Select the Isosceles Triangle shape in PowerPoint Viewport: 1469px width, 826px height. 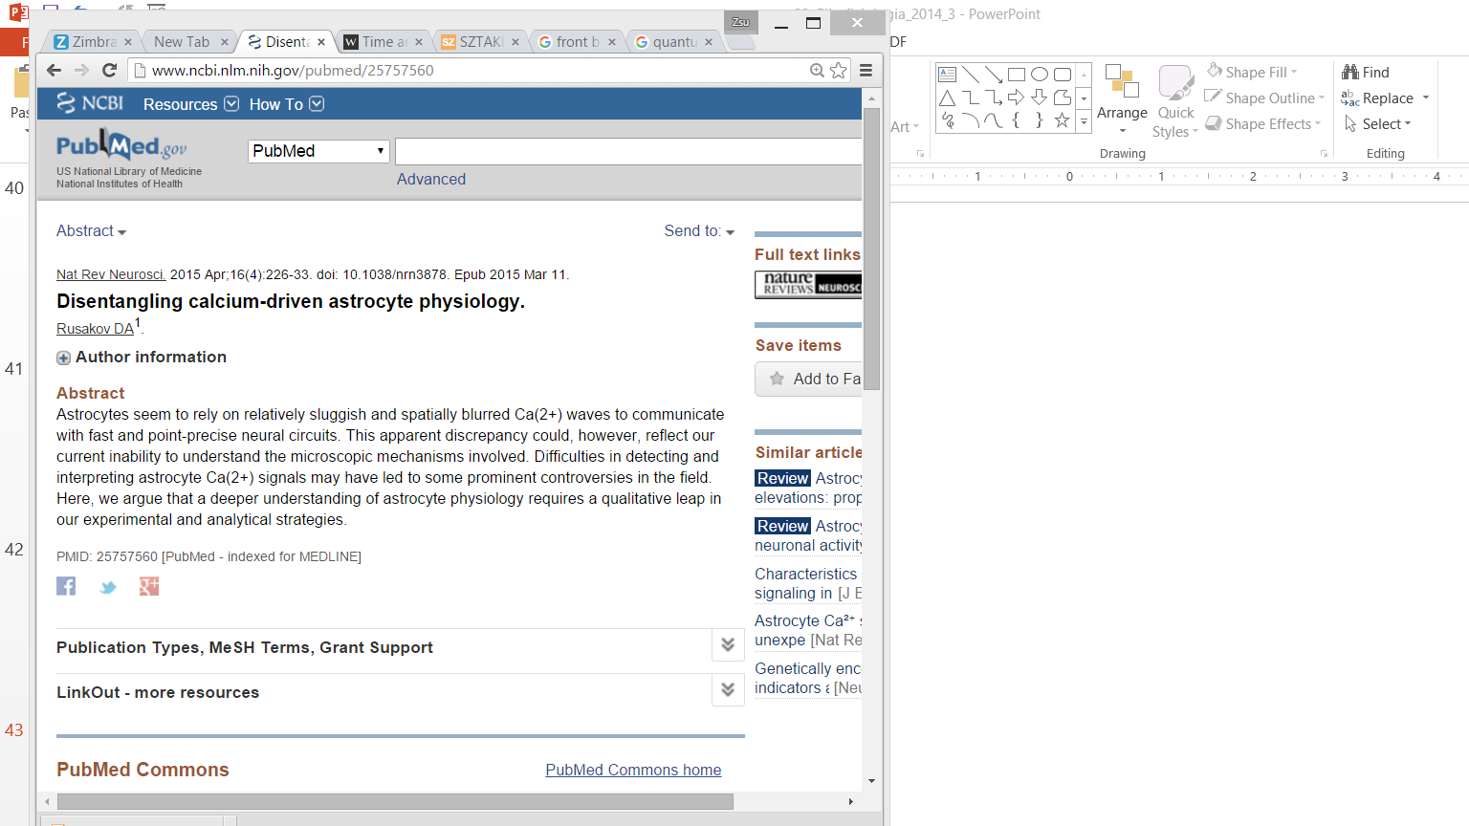947,98
